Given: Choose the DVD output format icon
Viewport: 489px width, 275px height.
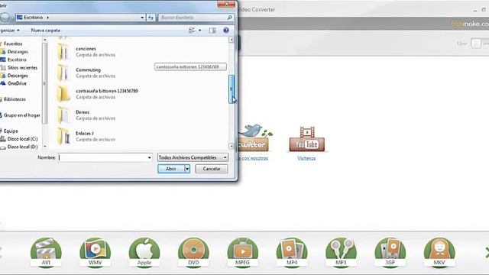Looking at the screenshot, I should click(x=193, y=252).
